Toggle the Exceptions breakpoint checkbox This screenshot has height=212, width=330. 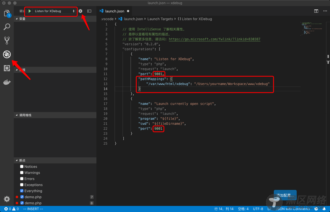(x=22, y=185)
